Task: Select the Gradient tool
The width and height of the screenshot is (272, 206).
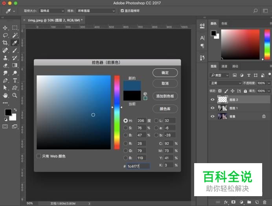Action: click(x=15, y=65)
